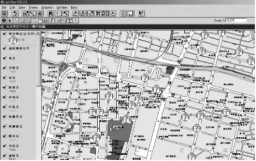
Task: Click the Edit Legend toolbar icon
Action: [x=32, y=14]
